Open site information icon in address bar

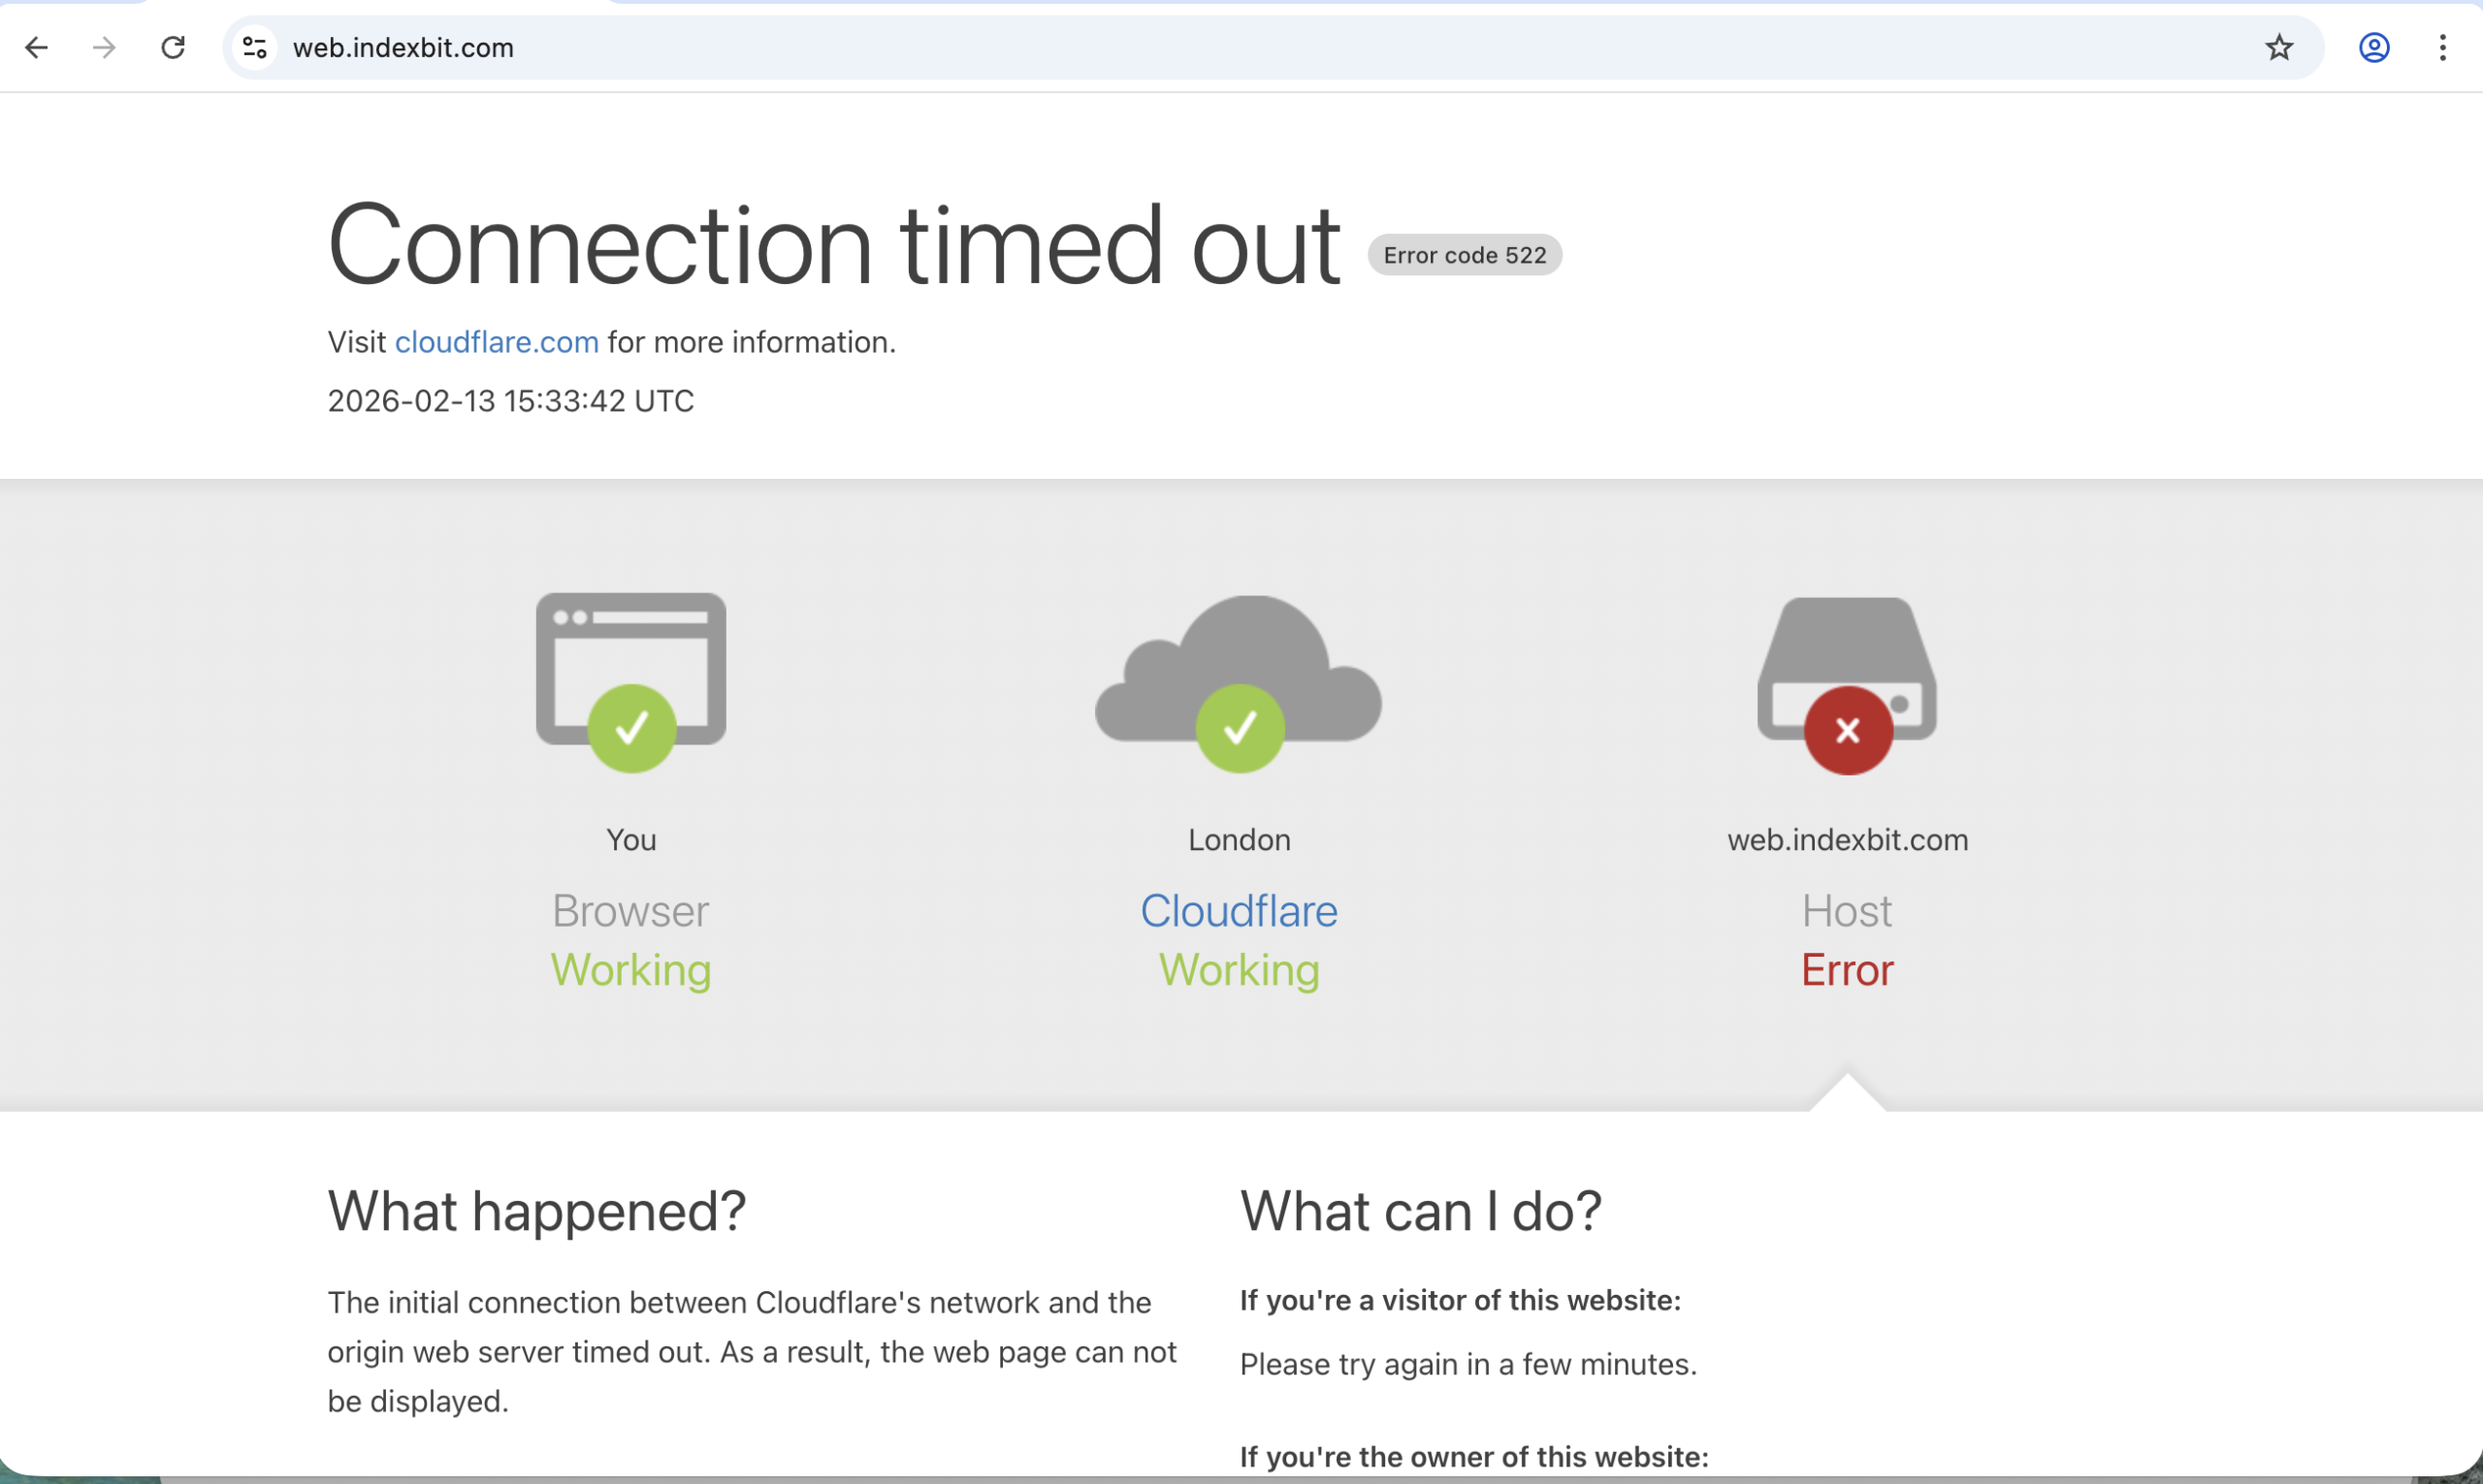(255, 47)
